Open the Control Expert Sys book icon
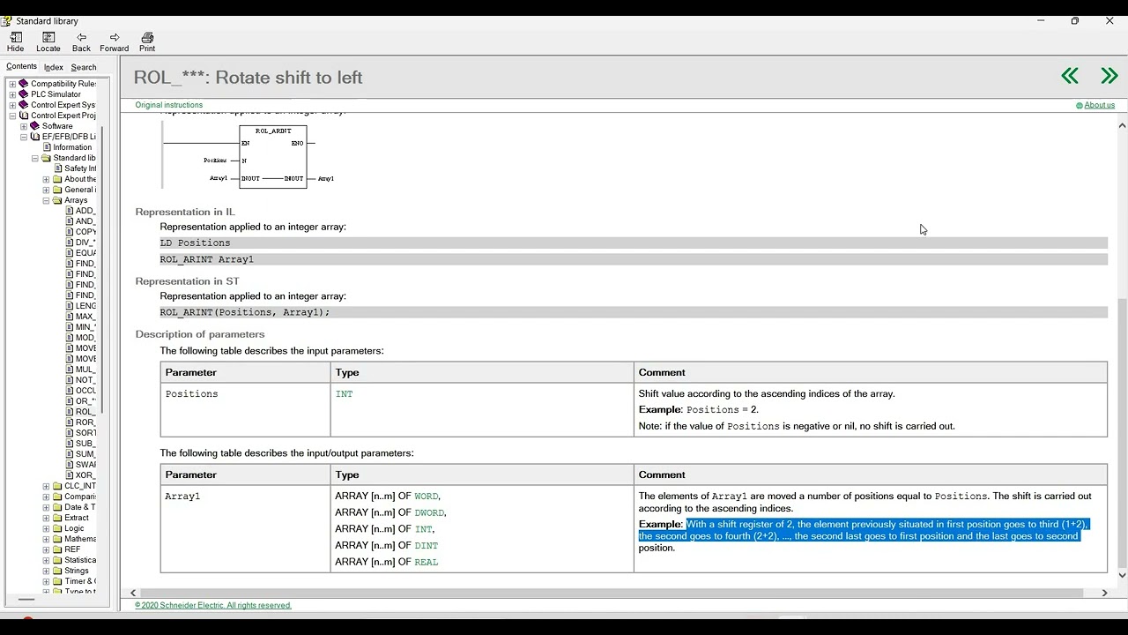 point(24,105)
